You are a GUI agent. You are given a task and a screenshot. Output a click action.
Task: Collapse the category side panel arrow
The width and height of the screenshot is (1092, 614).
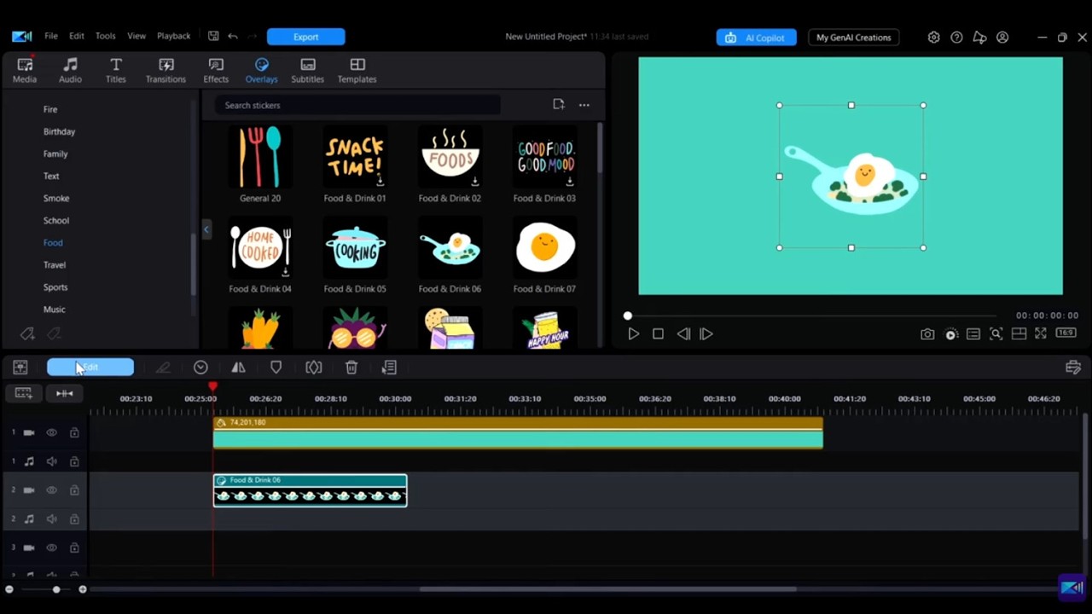tap(206, 229)
